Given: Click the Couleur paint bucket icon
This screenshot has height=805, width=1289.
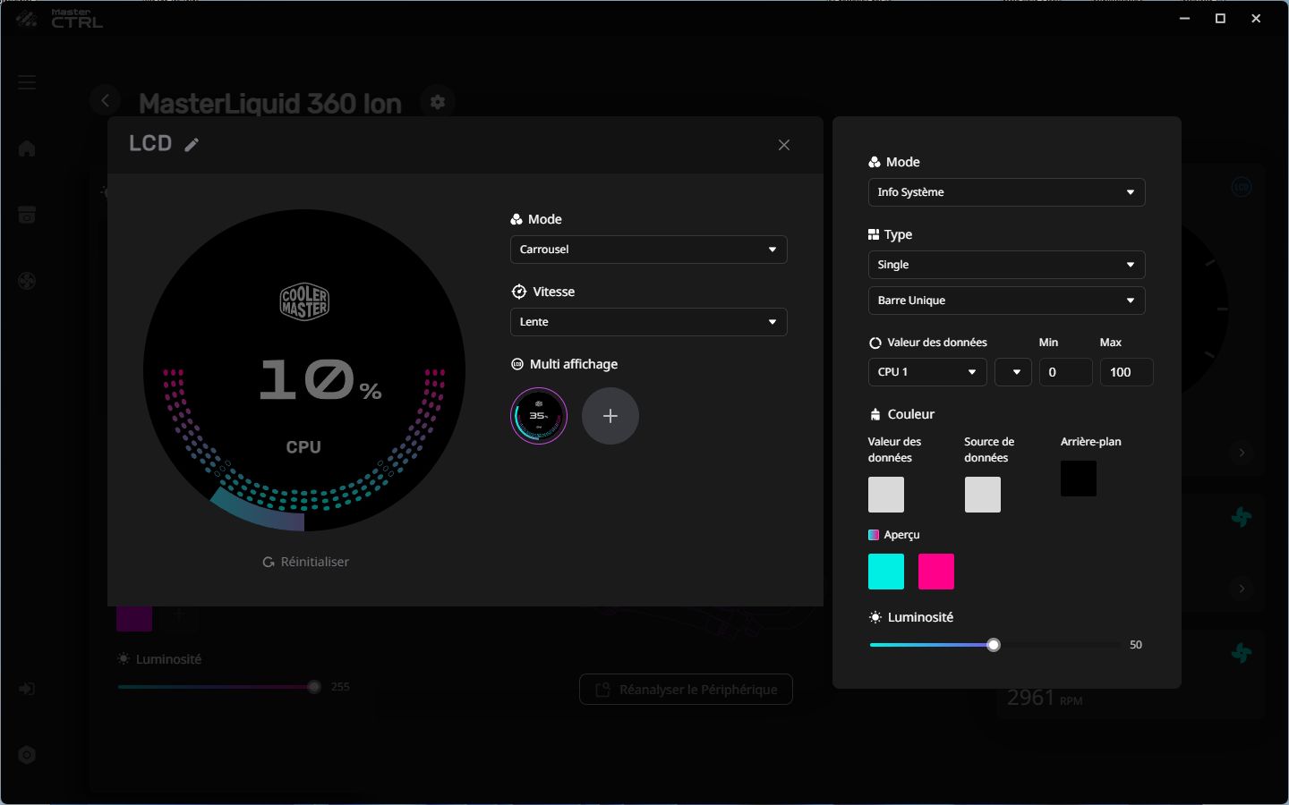Looking at the screenshot, I should [875, 414].
